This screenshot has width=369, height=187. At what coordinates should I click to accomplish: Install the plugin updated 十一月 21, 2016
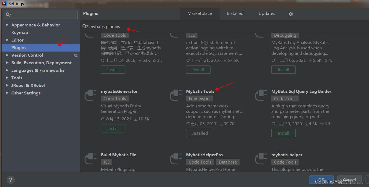click(x=198, y=70)
